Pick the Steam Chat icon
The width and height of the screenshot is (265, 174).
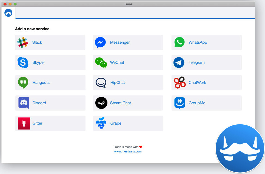[101, 103]
